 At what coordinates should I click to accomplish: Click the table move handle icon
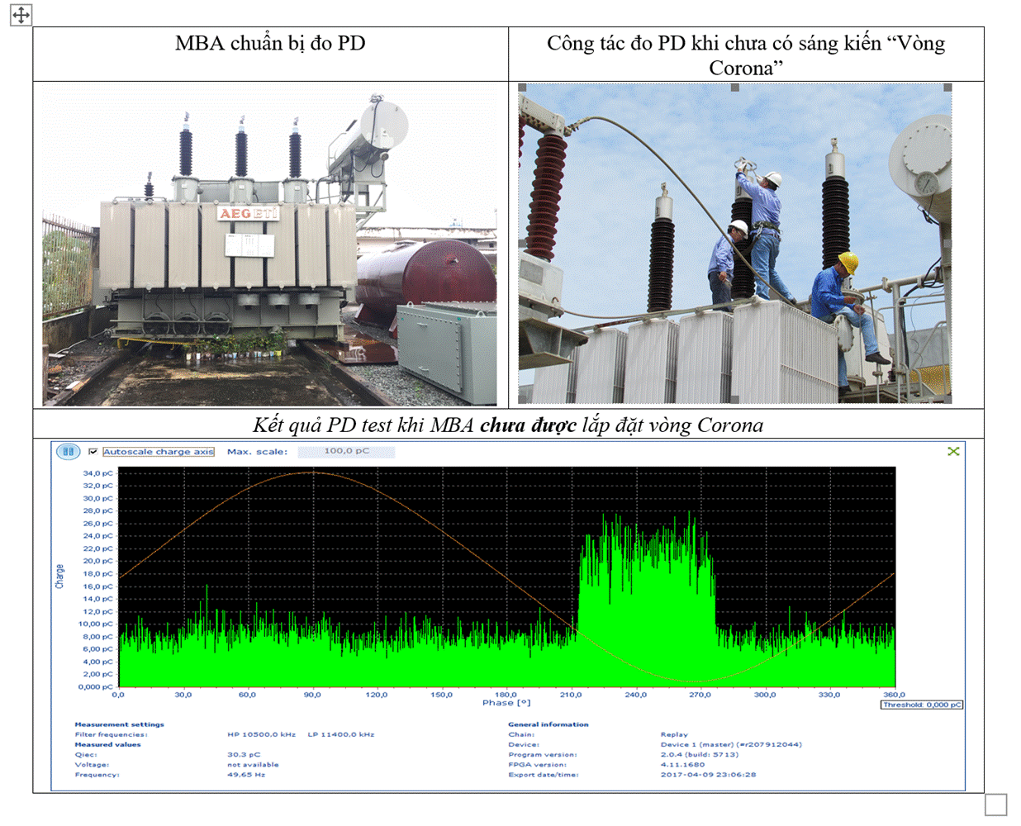[x=21, y=15]
